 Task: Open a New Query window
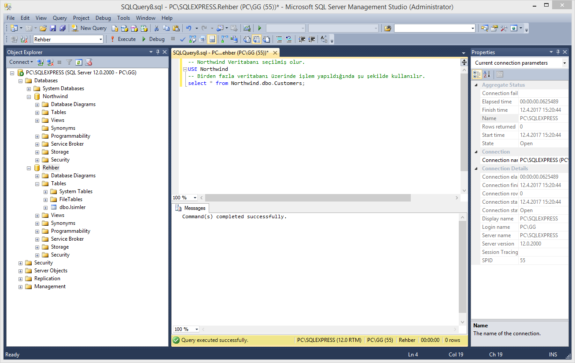point(89,28)
